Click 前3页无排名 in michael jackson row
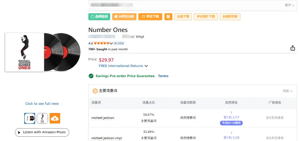This screenshot has width=299, height=141. tap(275, 118)
